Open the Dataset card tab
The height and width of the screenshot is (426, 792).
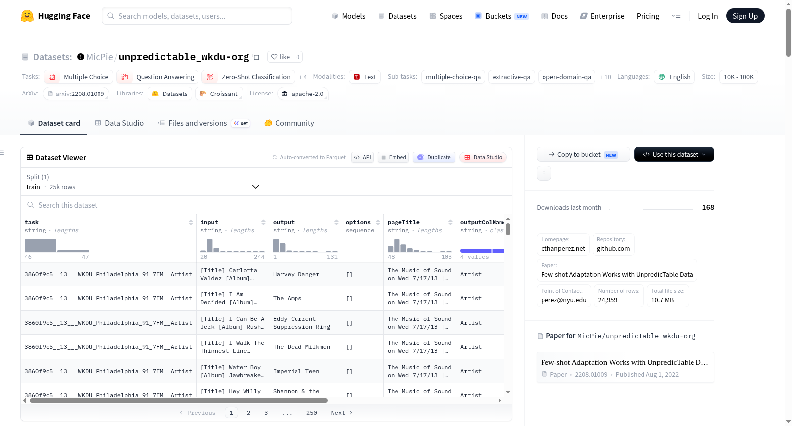pyautogui.click(x=53, y=123)
